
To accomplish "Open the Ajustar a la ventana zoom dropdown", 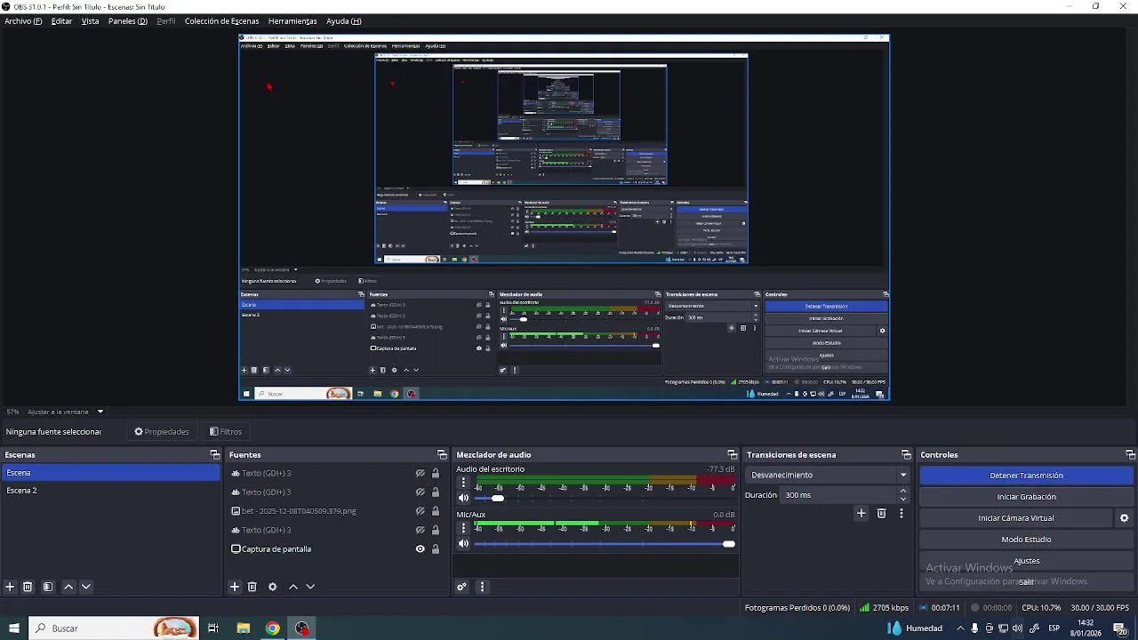I will coord(65,412).
